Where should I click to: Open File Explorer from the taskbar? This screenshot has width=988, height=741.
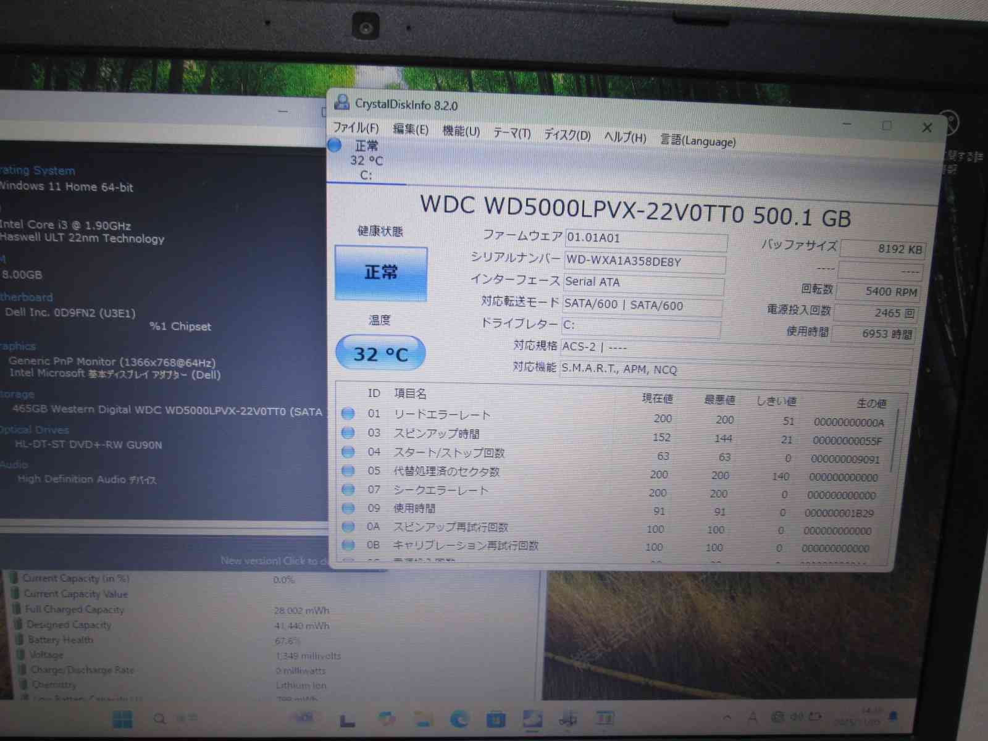423,719
